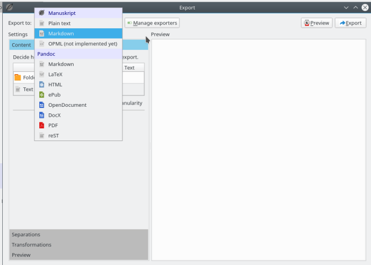Choose DocX export format
Image resolution: width=371 pixels, height=265 pixels.
pyautogui.click(x=78, y=115)
